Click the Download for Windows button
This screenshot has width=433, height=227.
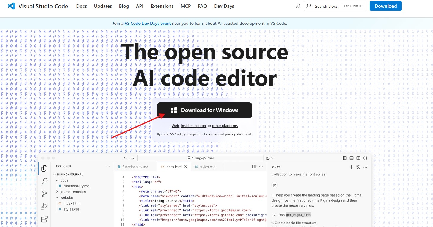click(x=204, y=110)
